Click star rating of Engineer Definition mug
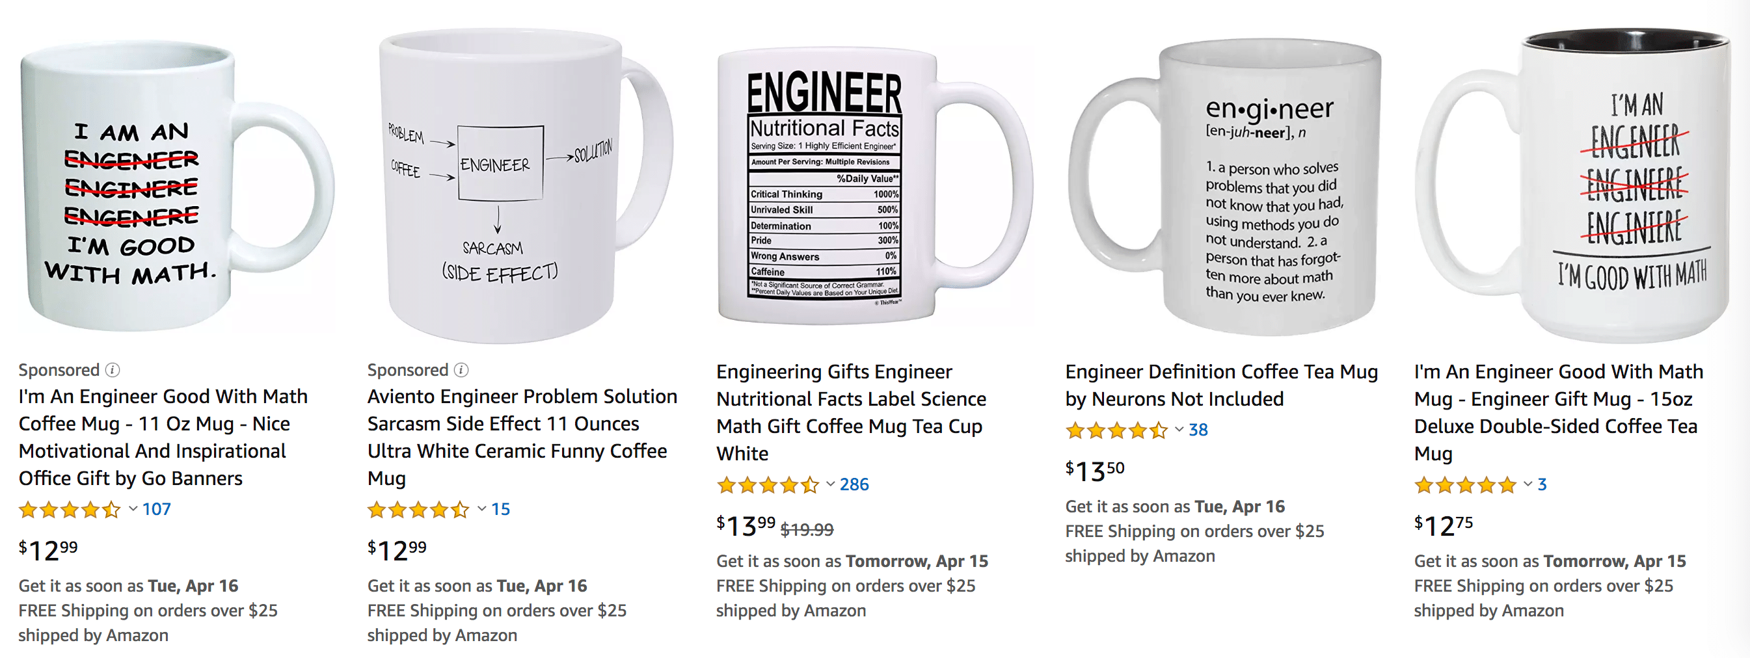 click(x=1116, y=430)
